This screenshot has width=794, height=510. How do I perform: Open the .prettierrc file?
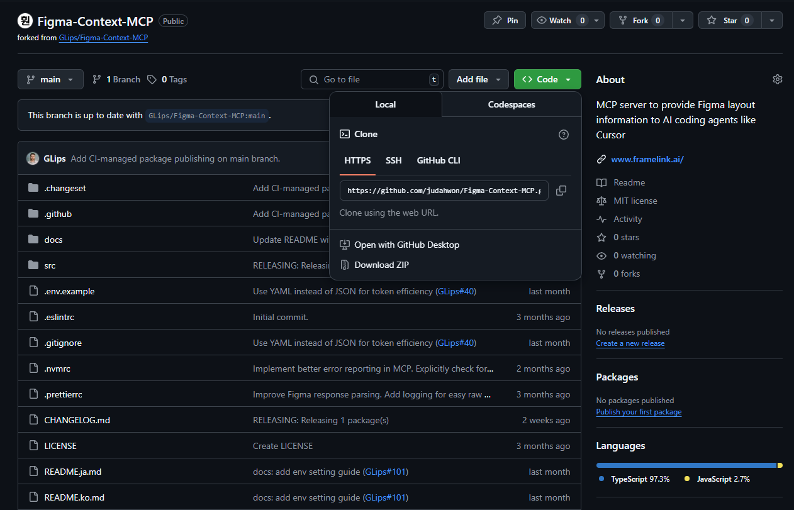(63, 394)
